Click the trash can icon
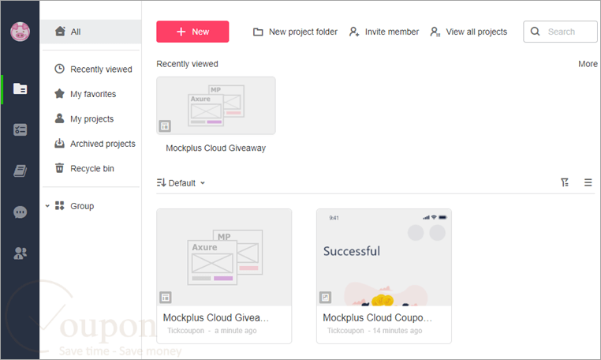The height and width of the screenshot is (360, 601). point(59,168)
